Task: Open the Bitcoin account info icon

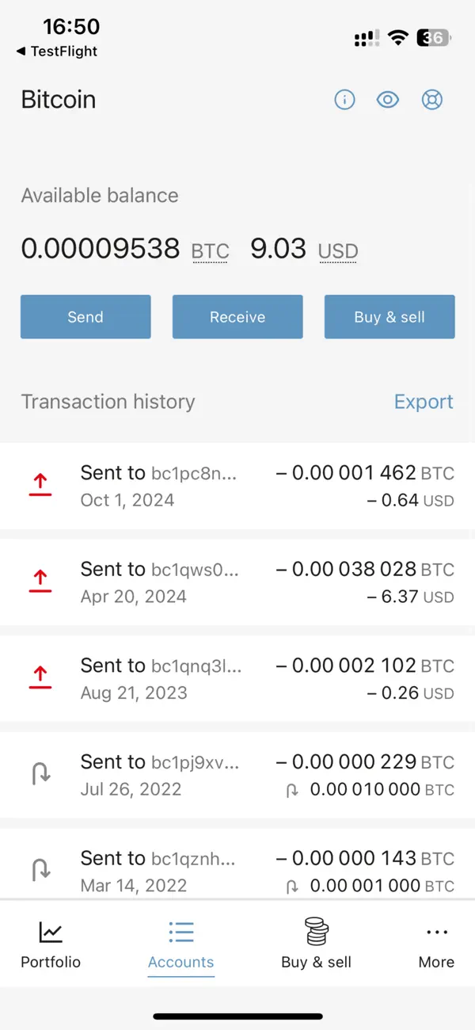Action: coord(344,100)
